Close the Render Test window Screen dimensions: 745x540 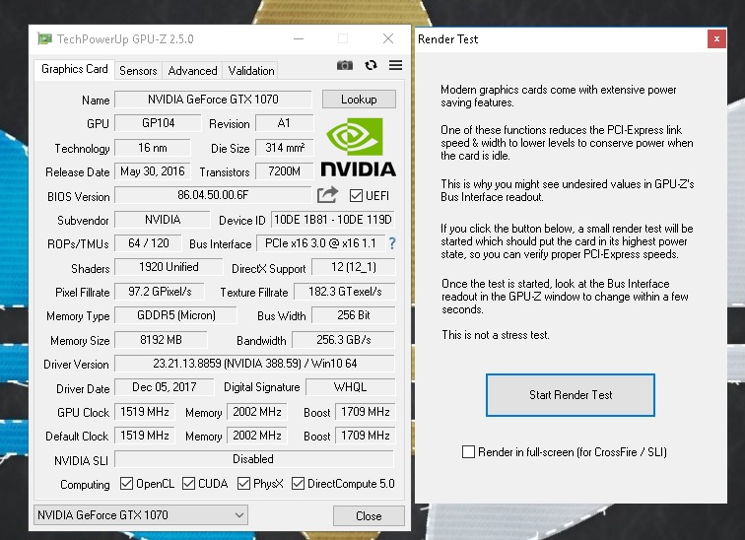716,39
